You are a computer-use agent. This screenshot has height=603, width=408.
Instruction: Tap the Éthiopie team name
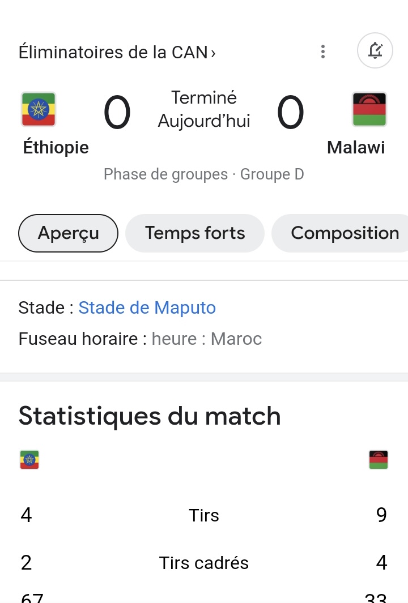[x=56, y=148]
